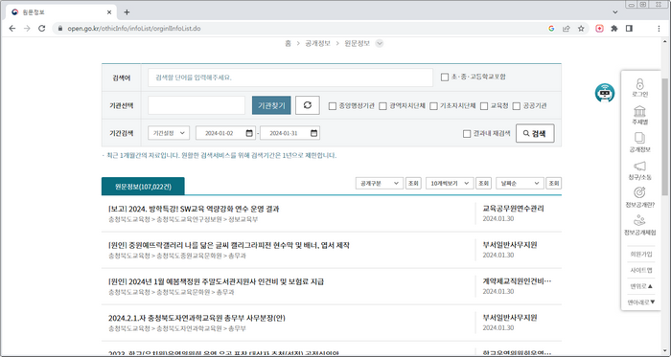Click 홈 in the breadcrumb

[288, 43]
